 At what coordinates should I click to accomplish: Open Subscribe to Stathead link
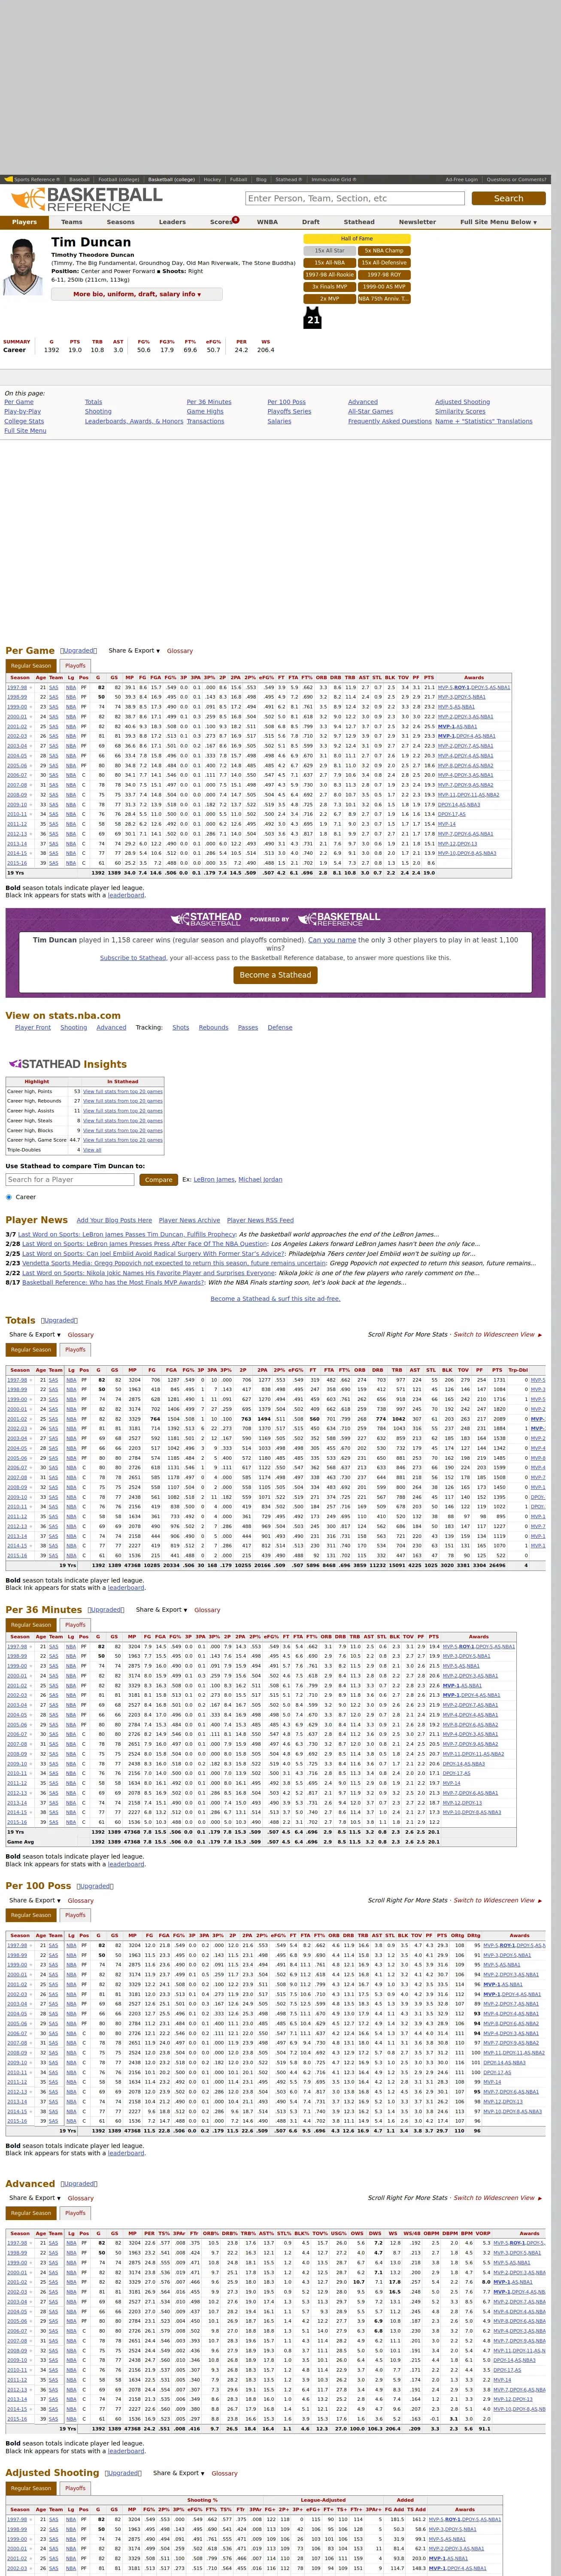coord(133,958)
